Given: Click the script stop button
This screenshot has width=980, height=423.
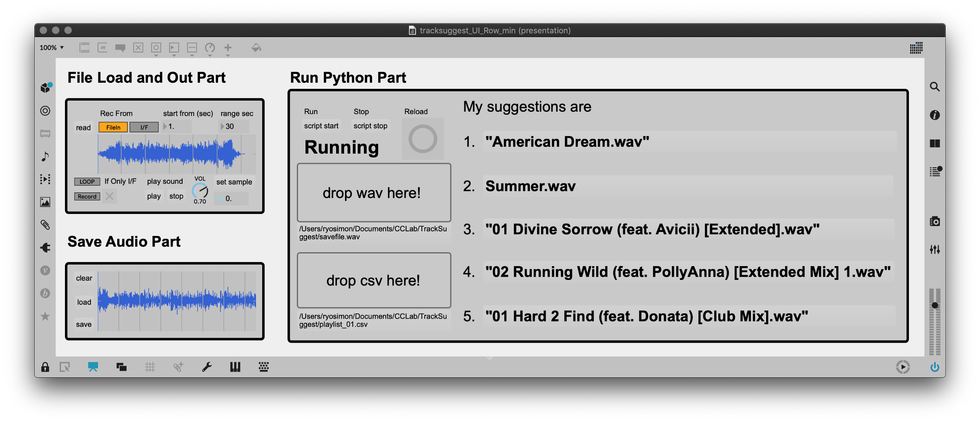Looking at the screenshot, I should point(370,126).
